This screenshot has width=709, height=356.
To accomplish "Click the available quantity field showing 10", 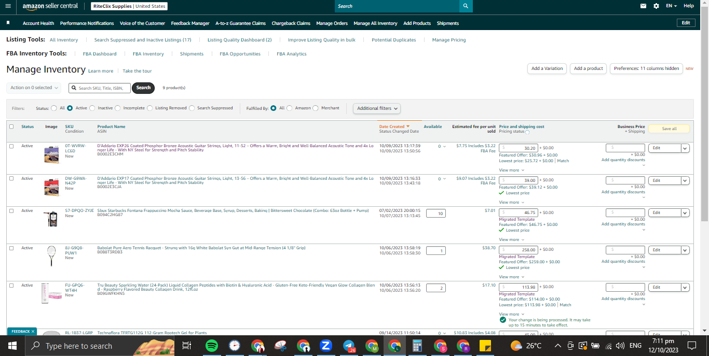I will pyautogui.click(x=435, y=213).
